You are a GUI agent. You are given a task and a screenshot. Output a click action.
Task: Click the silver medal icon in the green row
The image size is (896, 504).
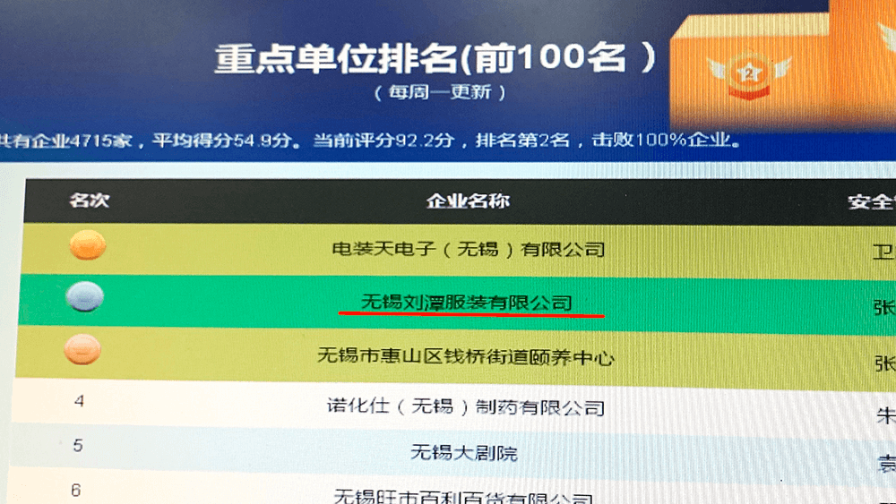coord(85,298)
